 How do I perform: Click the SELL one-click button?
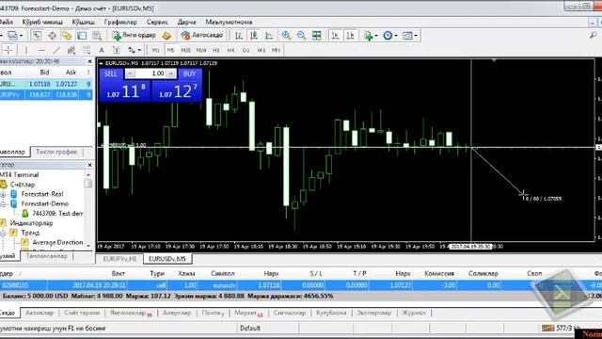click(x=111, y=73)
